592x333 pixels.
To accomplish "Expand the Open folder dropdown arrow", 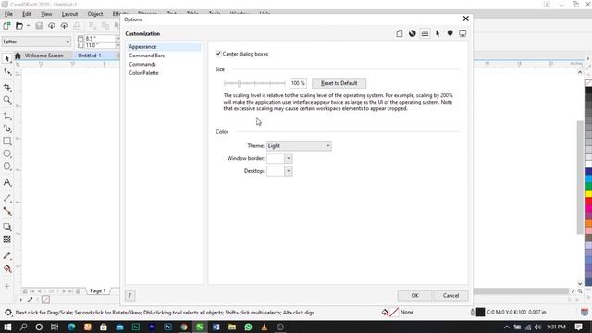I will pos(28,26).
